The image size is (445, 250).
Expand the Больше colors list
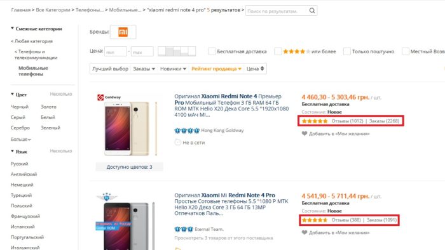(21, 140)
